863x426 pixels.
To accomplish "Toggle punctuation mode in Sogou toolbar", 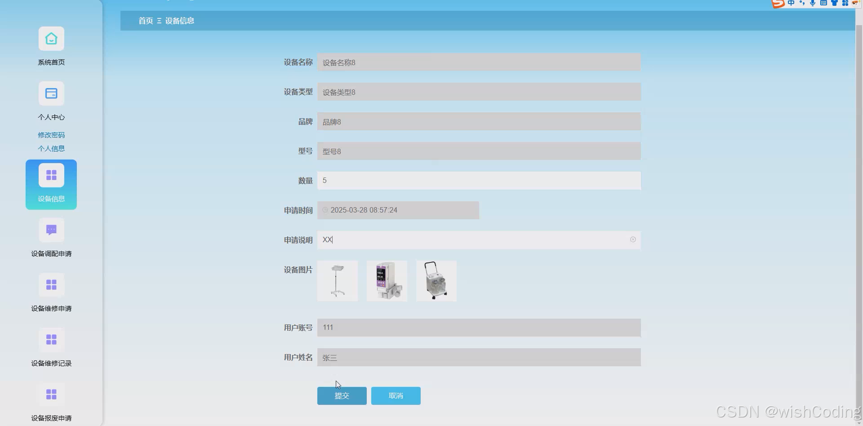I will (802, 4).
